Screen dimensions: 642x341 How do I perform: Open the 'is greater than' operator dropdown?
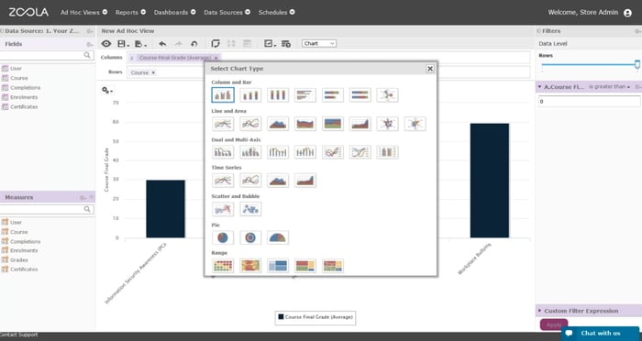tap(609, 87)
